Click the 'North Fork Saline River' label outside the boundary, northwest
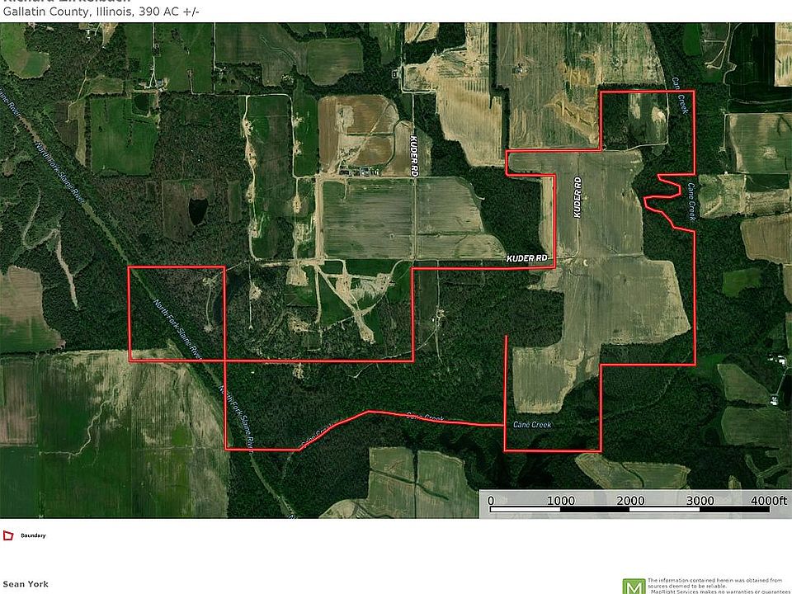 [x=59, y=172]
